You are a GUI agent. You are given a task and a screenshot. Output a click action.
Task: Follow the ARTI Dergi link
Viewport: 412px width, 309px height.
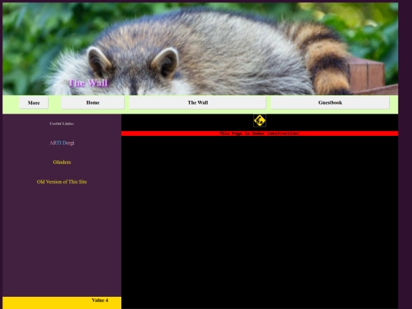[x=62, y=143]
